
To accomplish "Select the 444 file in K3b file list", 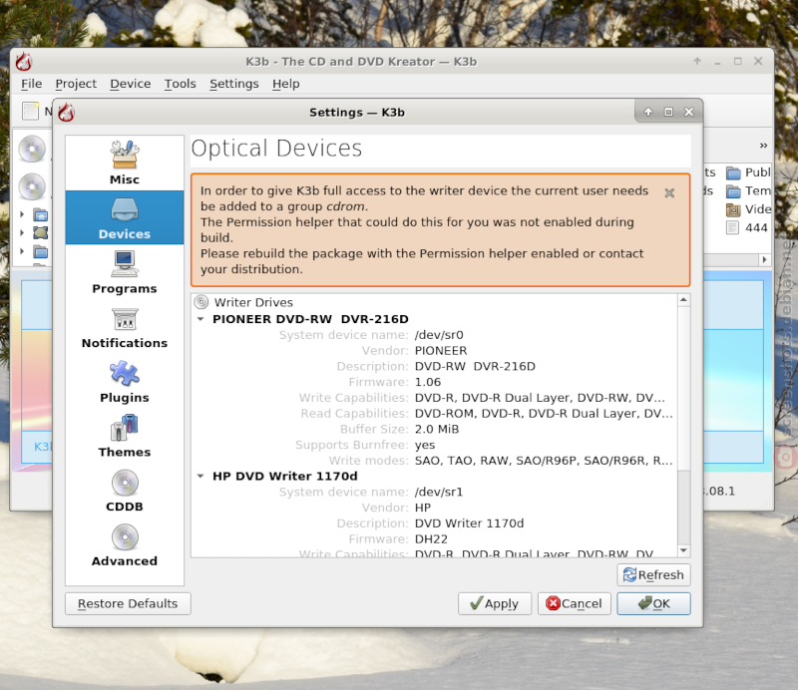I will (x=747, y=227).
